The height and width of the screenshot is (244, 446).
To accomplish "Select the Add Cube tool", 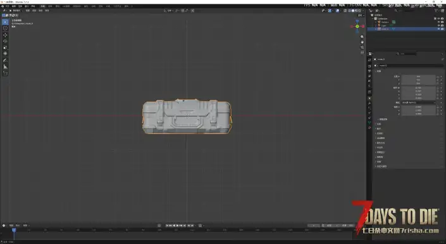I will (5, 73).
